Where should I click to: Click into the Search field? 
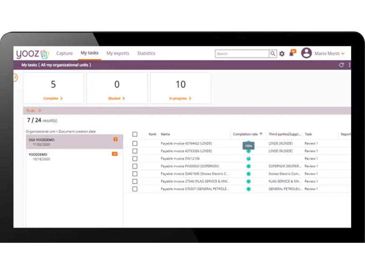[242, 54]
